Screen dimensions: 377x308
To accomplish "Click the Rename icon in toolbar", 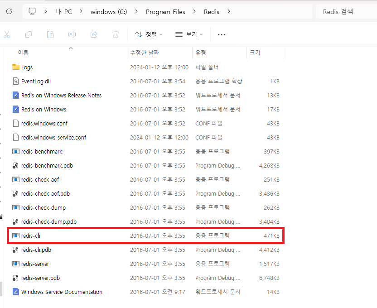I will tap(72, 34).
